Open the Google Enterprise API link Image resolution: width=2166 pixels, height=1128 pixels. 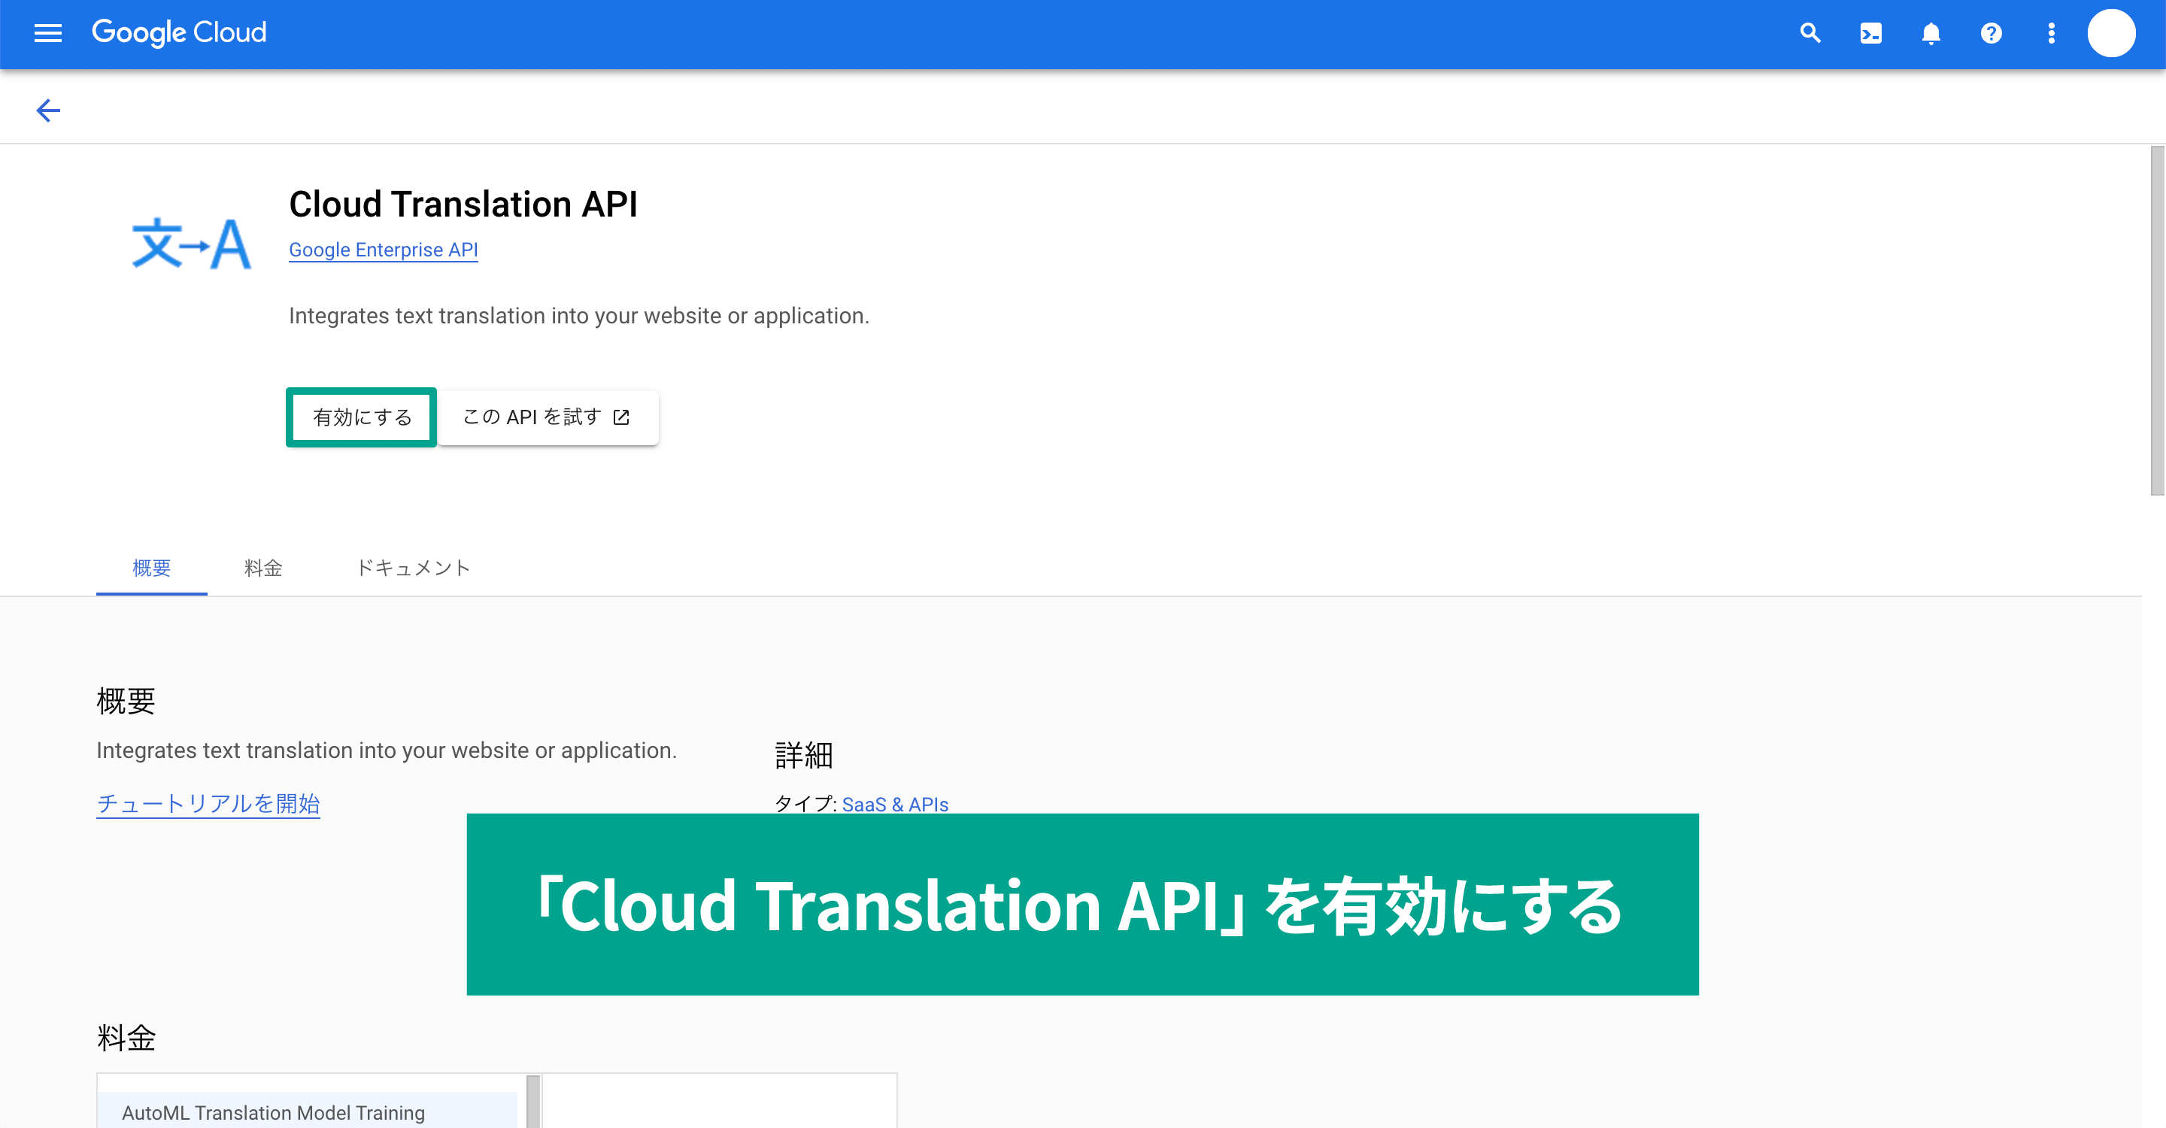pyautogui.click(x=384, y=250)
